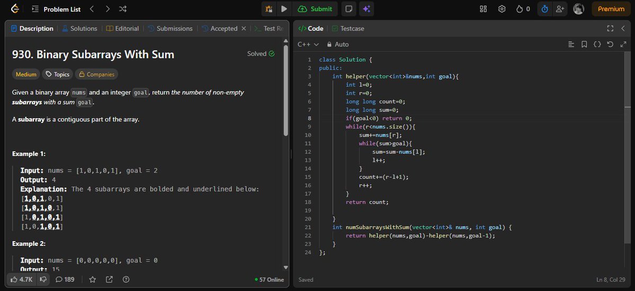The height and width of the screenshot is (291, 635).
Task: Click the LeetCode logo icon
Action: [x=15, y=9]
